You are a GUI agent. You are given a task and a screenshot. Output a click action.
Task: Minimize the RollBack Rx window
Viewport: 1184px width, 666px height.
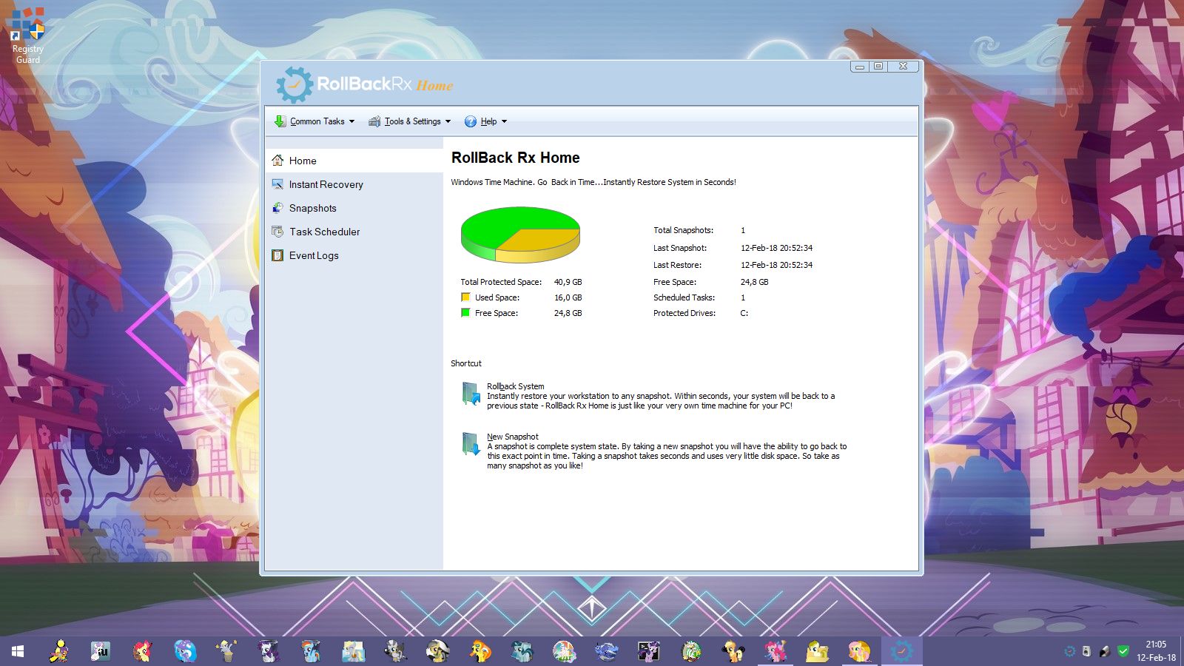[860, 66]
